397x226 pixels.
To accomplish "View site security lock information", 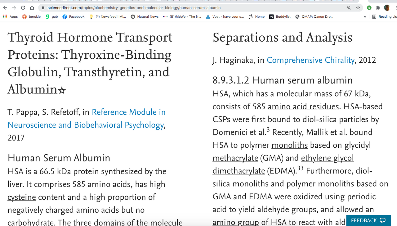I will (x=43, y=8).
